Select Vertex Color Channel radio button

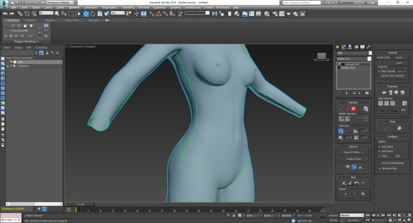pos(379,76)
